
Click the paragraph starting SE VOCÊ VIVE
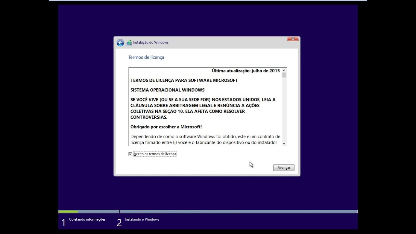(203, 108)
